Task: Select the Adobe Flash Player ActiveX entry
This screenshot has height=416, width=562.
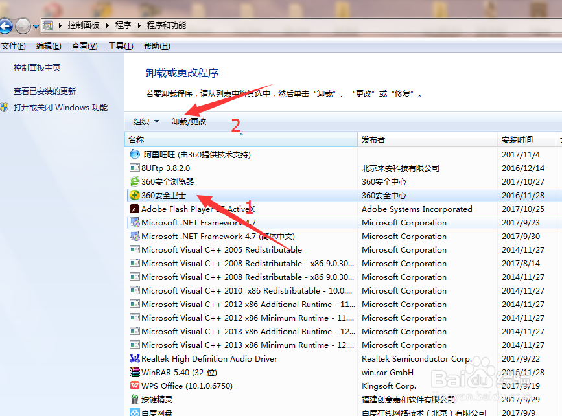Action: point(198,209)
